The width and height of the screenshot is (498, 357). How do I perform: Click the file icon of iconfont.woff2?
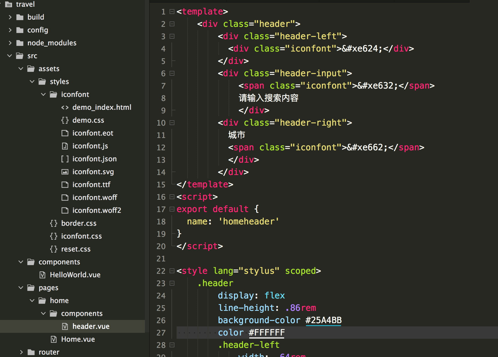pos(65,210)
